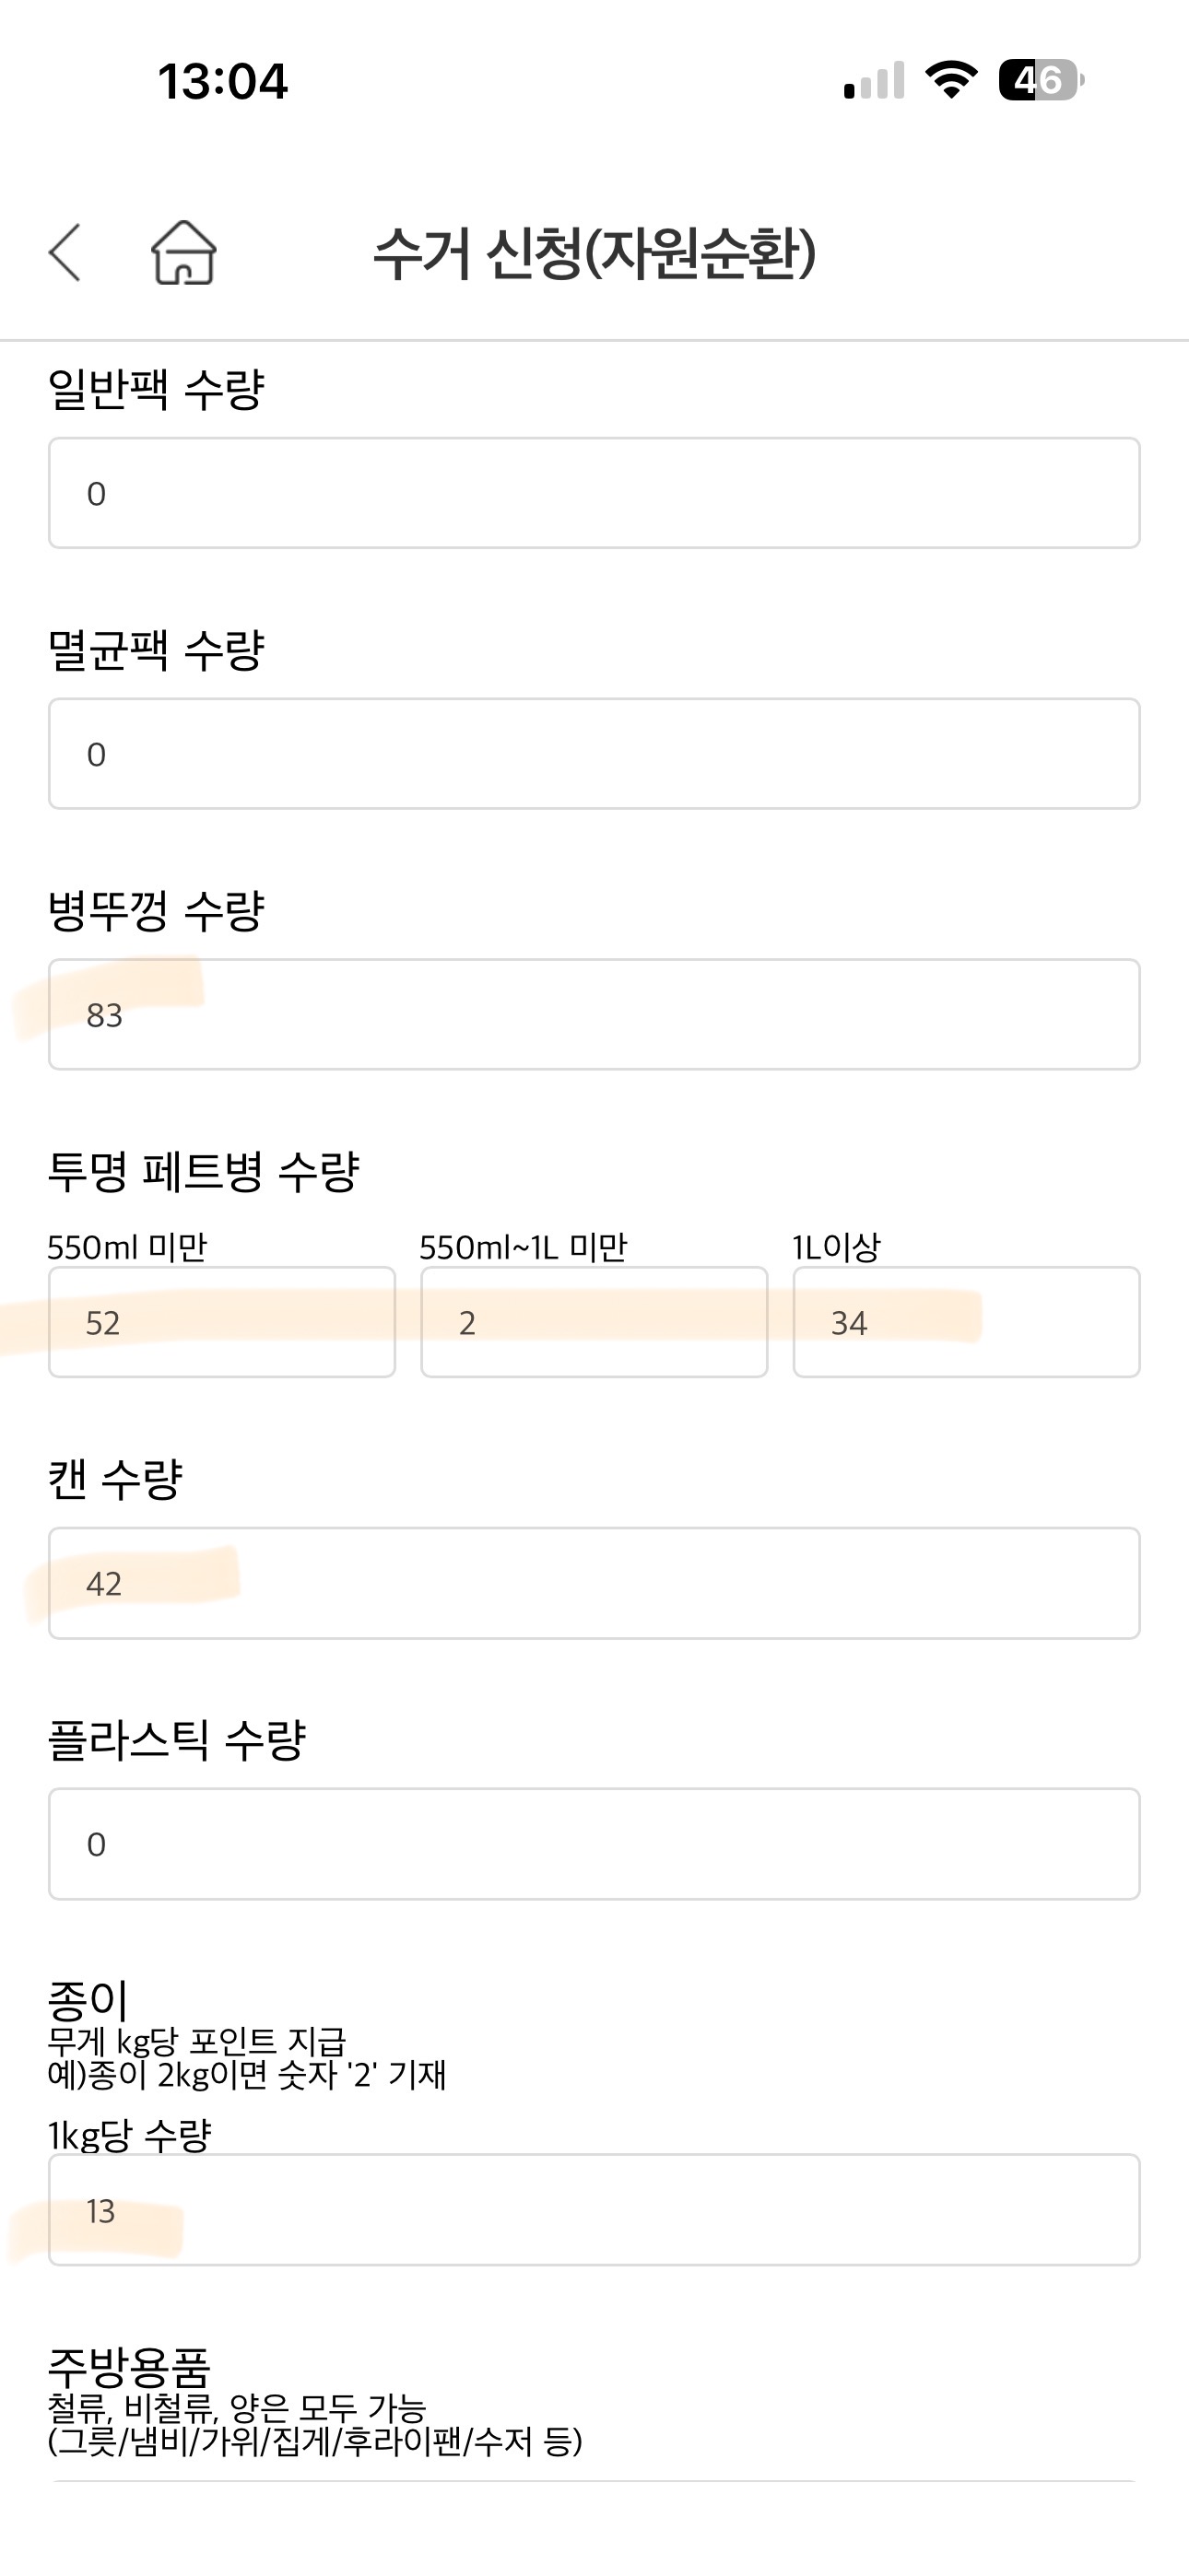
Task: Edit the 1L이상 PET bottle field
Action: coord(966,1323)
